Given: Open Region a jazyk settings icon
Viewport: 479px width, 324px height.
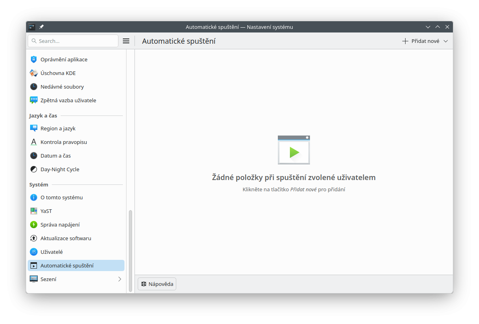Looking at the screenshot, I should coord(34,128).
